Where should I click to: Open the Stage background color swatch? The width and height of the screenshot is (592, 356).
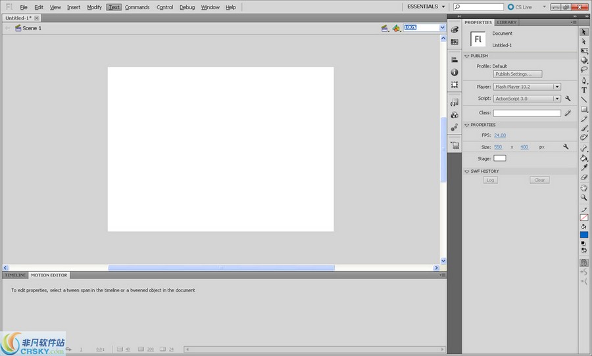pyautogui.click(x=499, y=158)
